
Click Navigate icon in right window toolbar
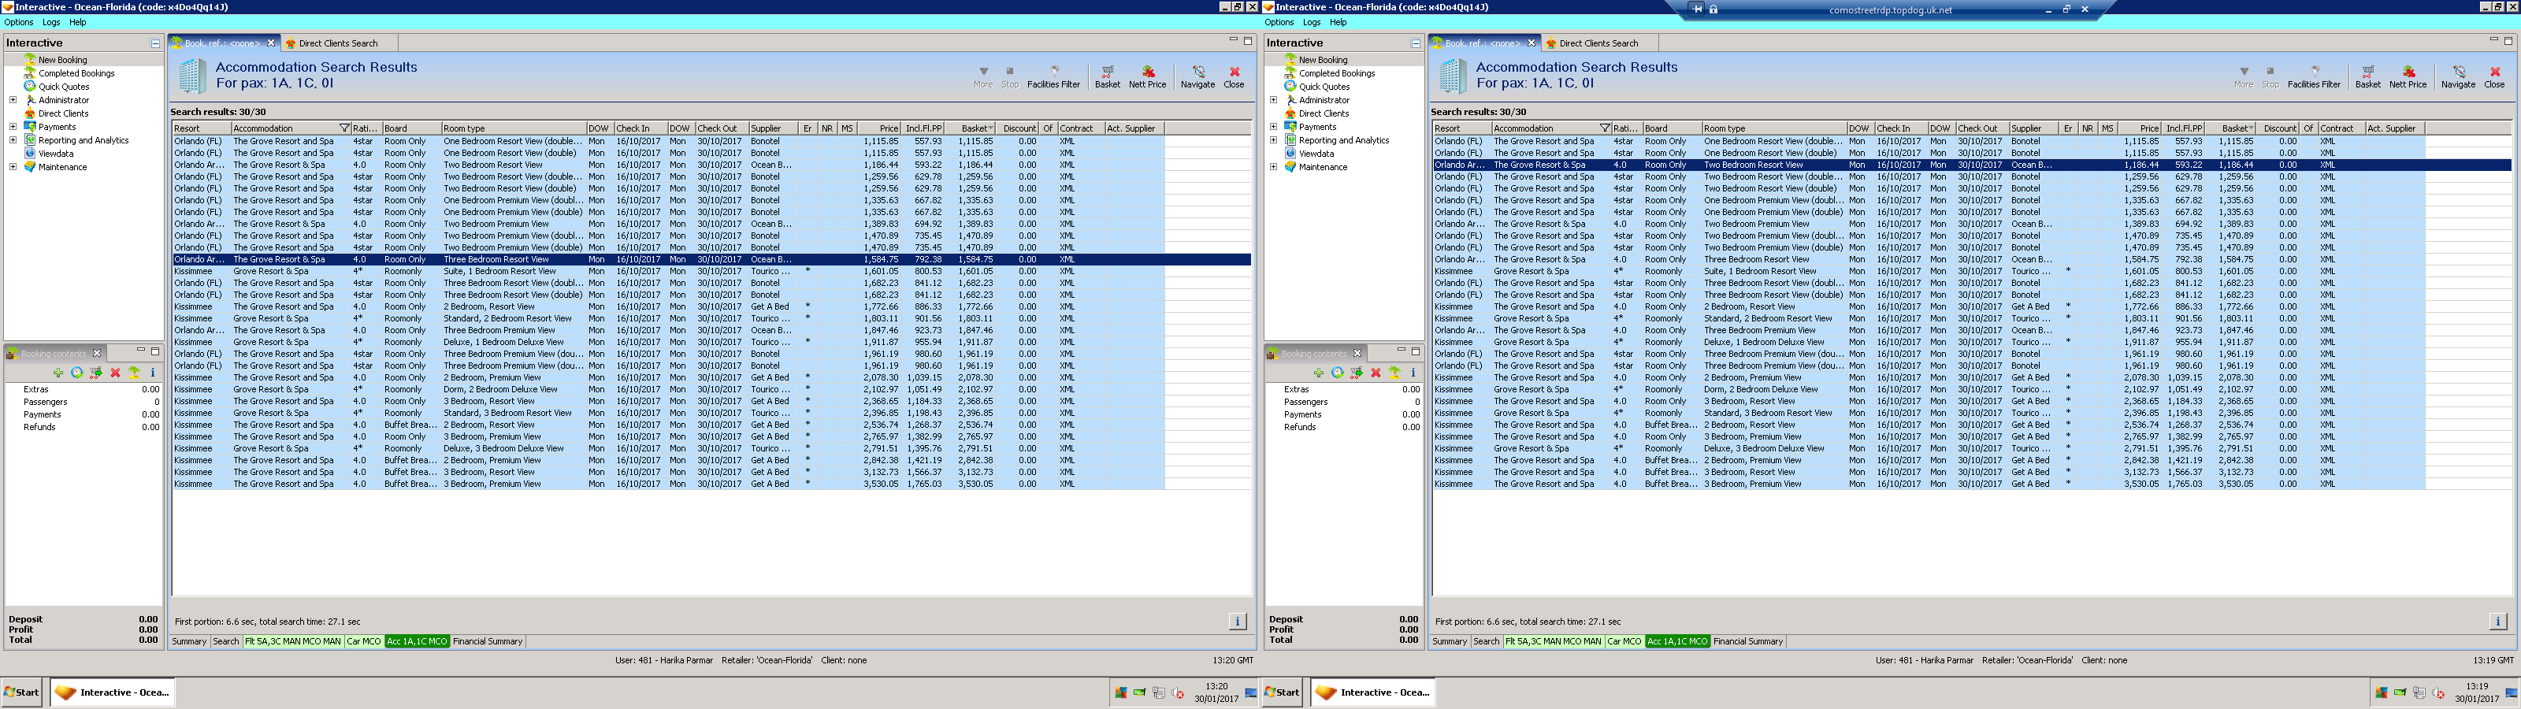[2458, 72]
